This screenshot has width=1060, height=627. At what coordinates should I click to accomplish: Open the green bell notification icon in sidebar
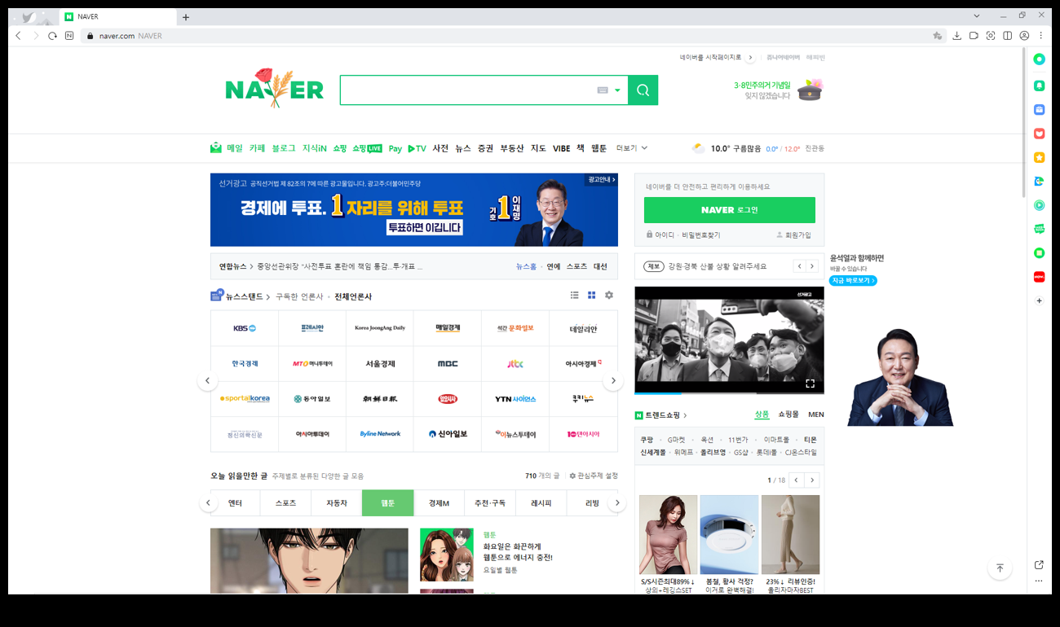pyautogui.click(x=1039, y=85)
